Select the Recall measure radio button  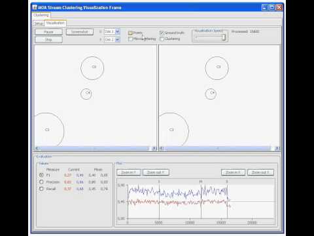(x=41, y=189)
